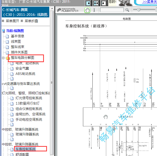Open 电源、起动系统 item
The image size is (157, 156).
[27, 63]
